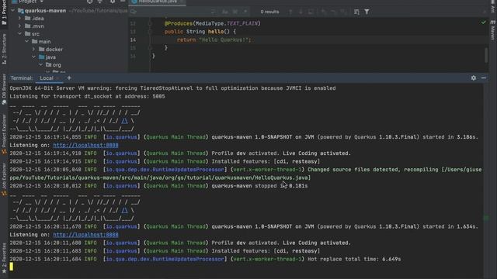Viewport: 497px width, 279px height.
Task: Jump to previous search occurrence
Action: 290,12
